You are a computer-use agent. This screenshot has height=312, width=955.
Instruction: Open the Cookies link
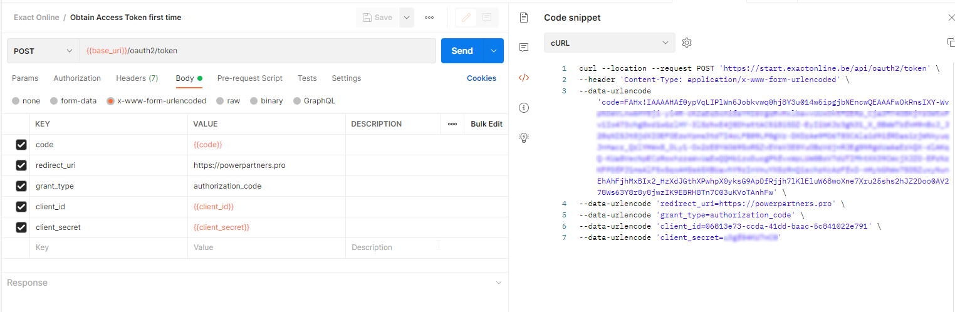point(481,78)
